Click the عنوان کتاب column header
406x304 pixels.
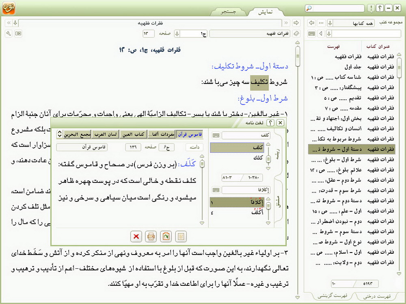[378, 47]
